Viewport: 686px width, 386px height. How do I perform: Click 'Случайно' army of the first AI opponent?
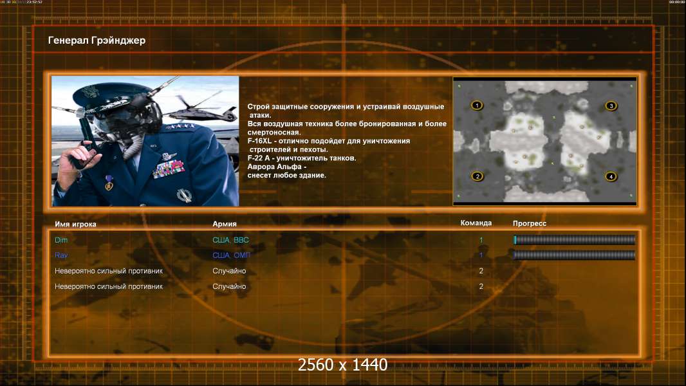pos(229,271)
